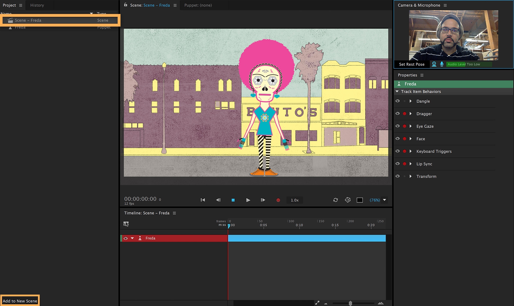
Task: Click the webcam input icon
Action: pos(434,64)
